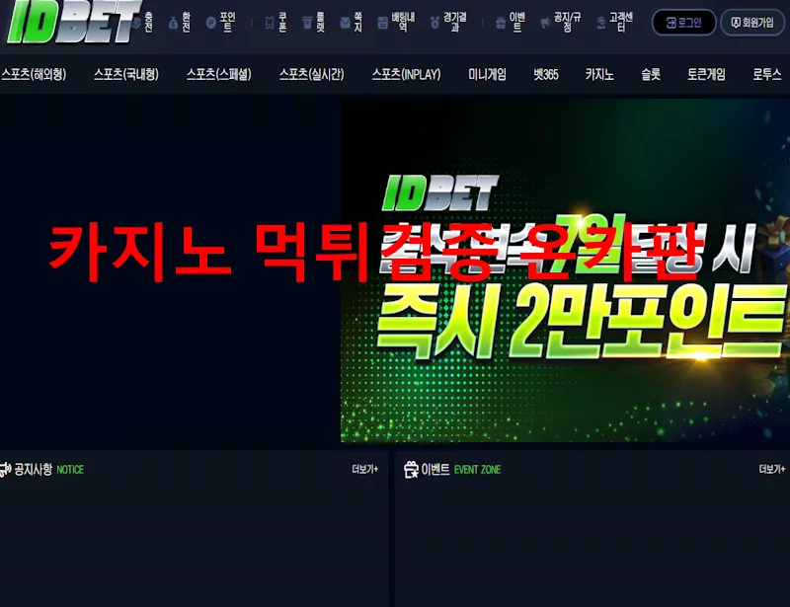Screen dimensions: 790x607
Task: Open the 카지노 tab
Action: (599, 75)
